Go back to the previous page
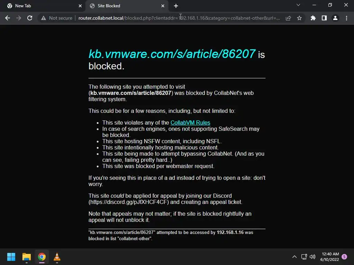Screen dimensions: 354x265 click(8, 18)
